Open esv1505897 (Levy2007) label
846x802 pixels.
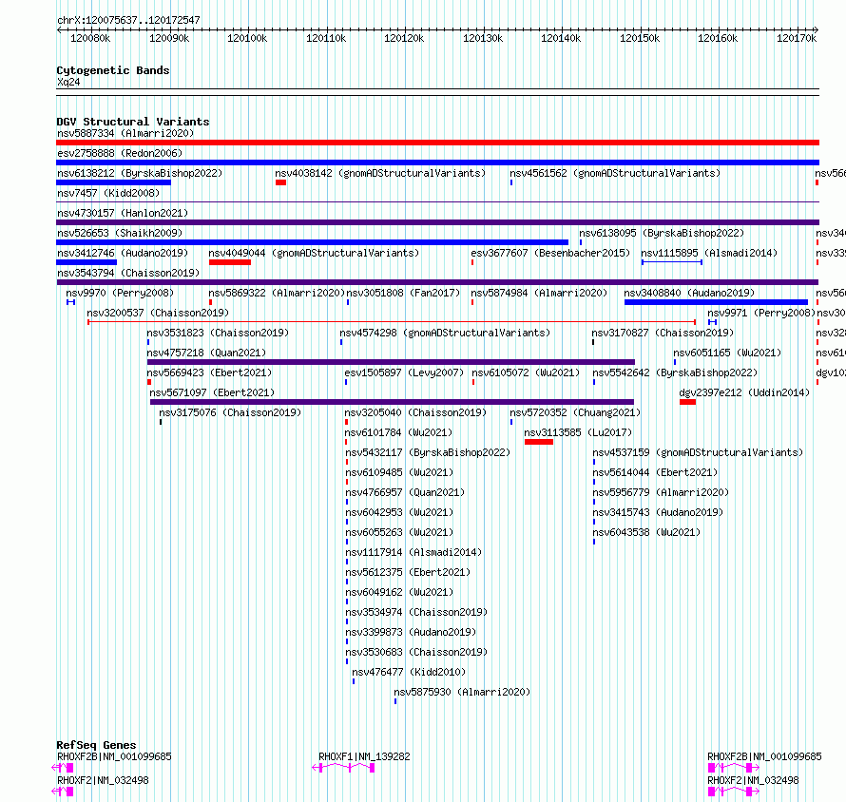coord(404,372)
